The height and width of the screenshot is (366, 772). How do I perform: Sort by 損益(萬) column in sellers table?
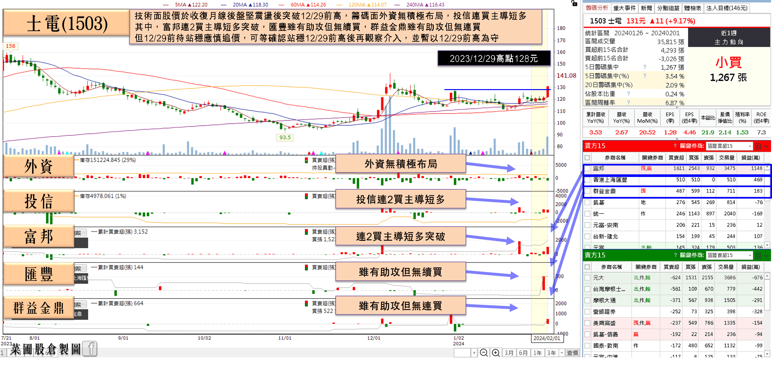tap(751, 267)
